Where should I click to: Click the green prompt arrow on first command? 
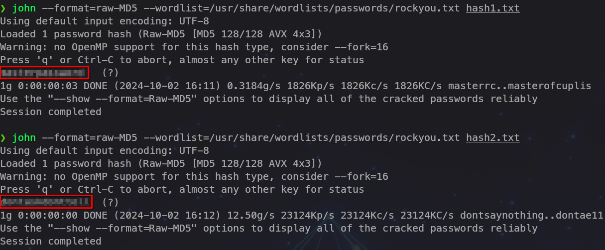[x=3, y=8]
